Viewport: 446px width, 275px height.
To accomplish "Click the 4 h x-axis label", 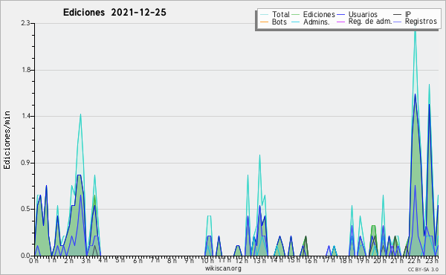I will [x=103, y=260].
